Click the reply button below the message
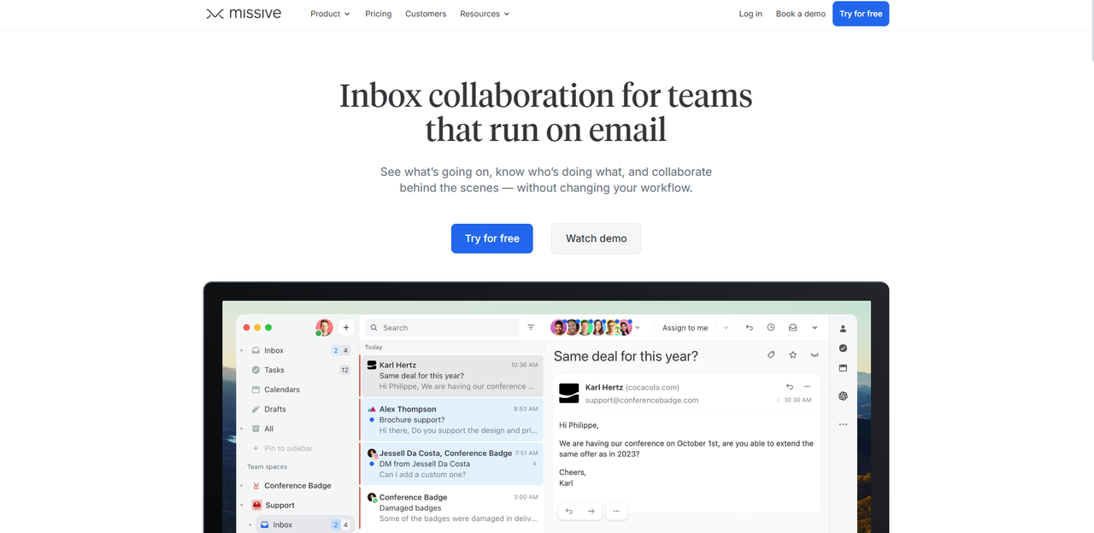This screenshot has width=1094, height=533. point(569,512)
